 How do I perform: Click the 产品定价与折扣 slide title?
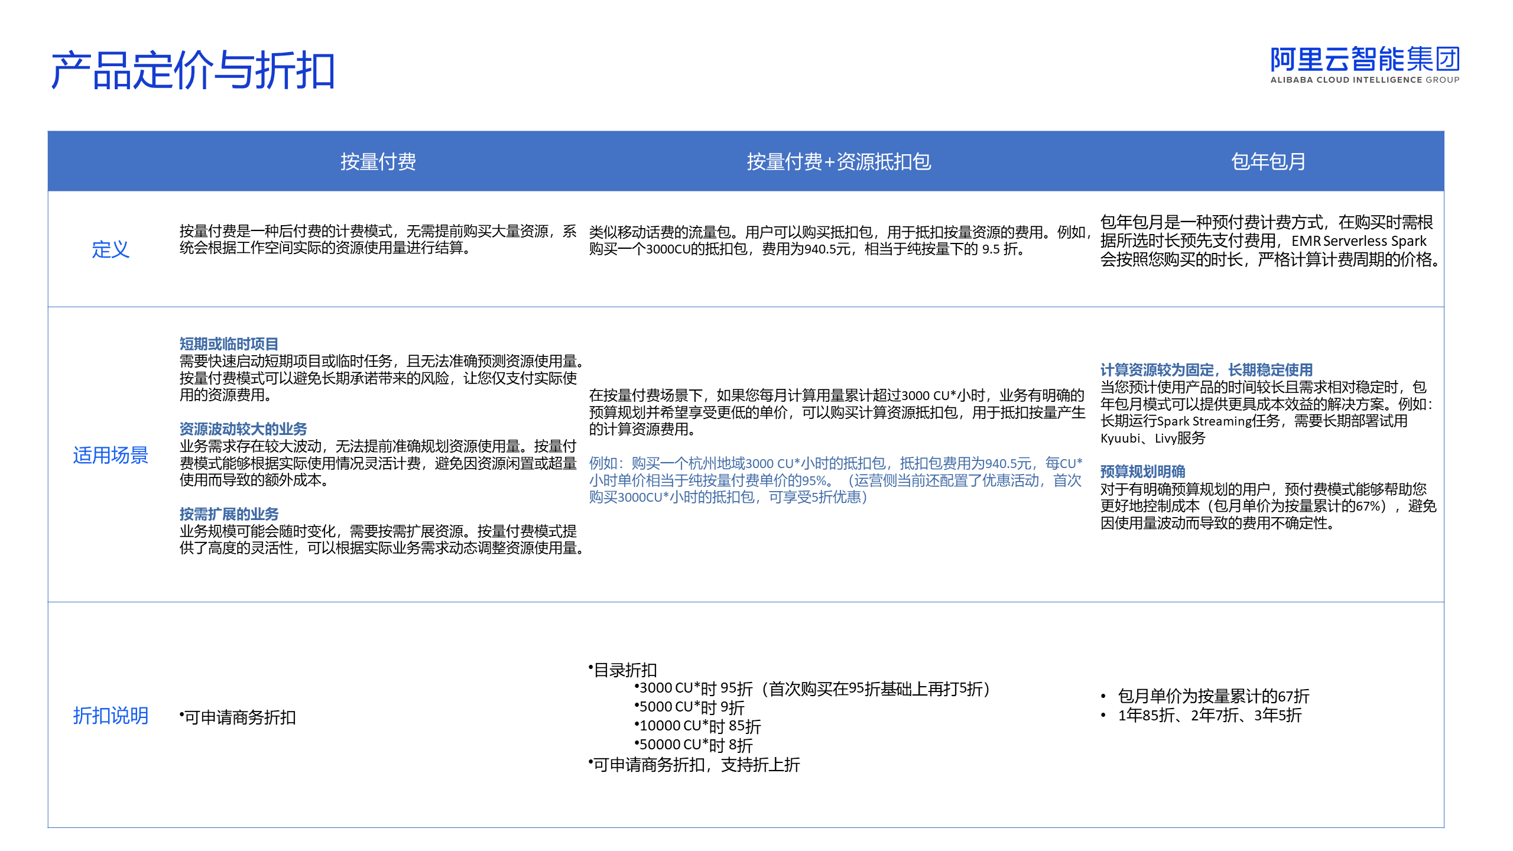[193, 70]
